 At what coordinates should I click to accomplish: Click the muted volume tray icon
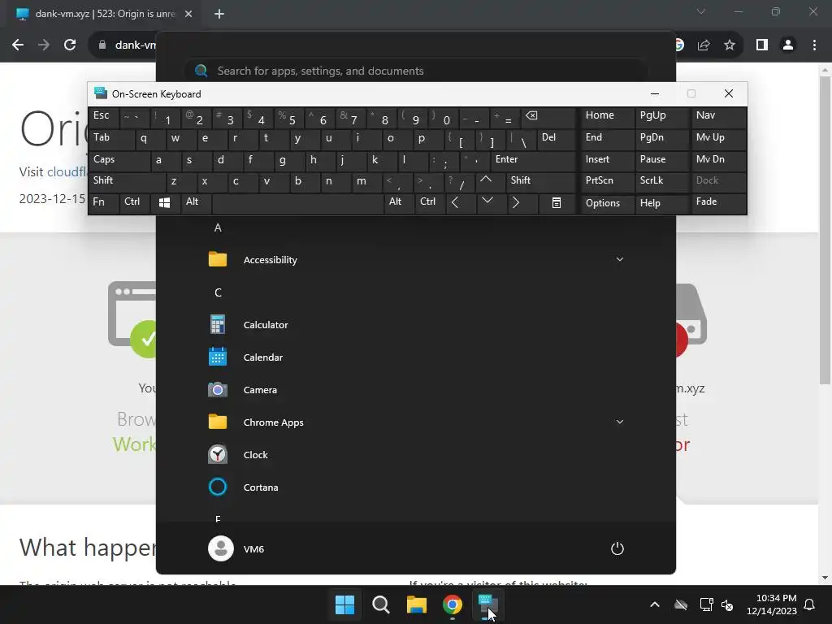727,604
